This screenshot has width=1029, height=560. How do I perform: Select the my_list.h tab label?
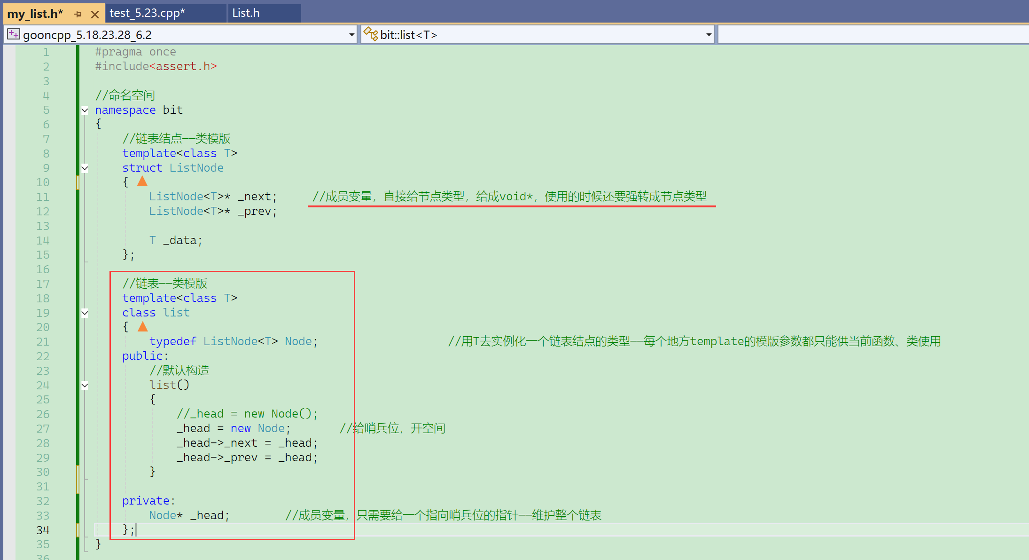35,14
